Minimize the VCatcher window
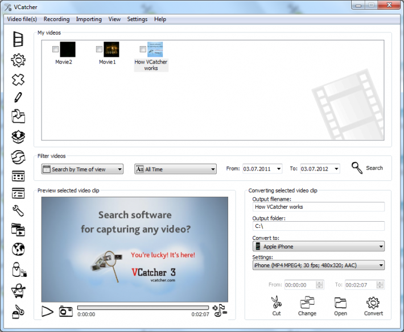Viewport: 404px width, 332px height. click(x=358, y=5)
